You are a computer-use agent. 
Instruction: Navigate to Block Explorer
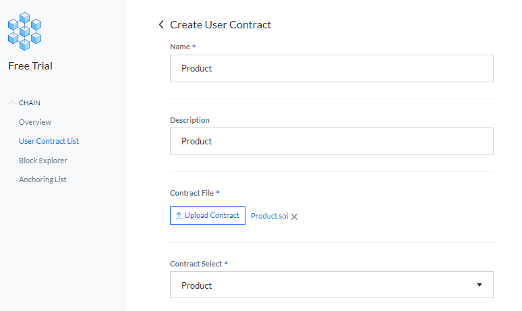coord(43,161)
